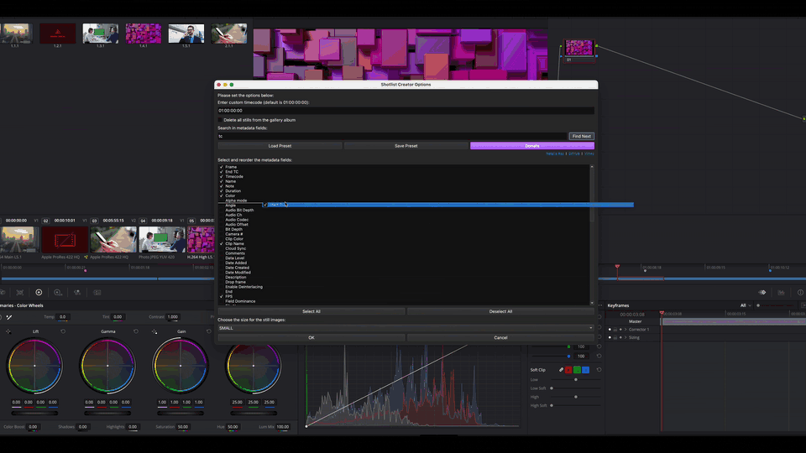This screenshot has width=806, height=453.
Task: Adjust the Lift master wheel slider
Action: [34, 413]
